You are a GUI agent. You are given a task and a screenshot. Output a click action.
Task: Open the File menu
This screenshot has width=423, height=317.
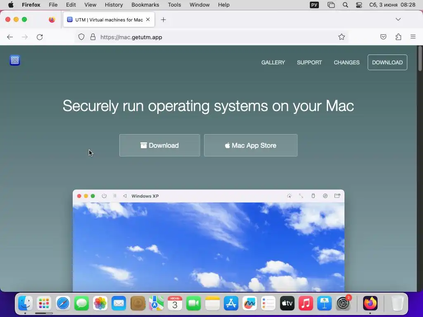[53, 5]
